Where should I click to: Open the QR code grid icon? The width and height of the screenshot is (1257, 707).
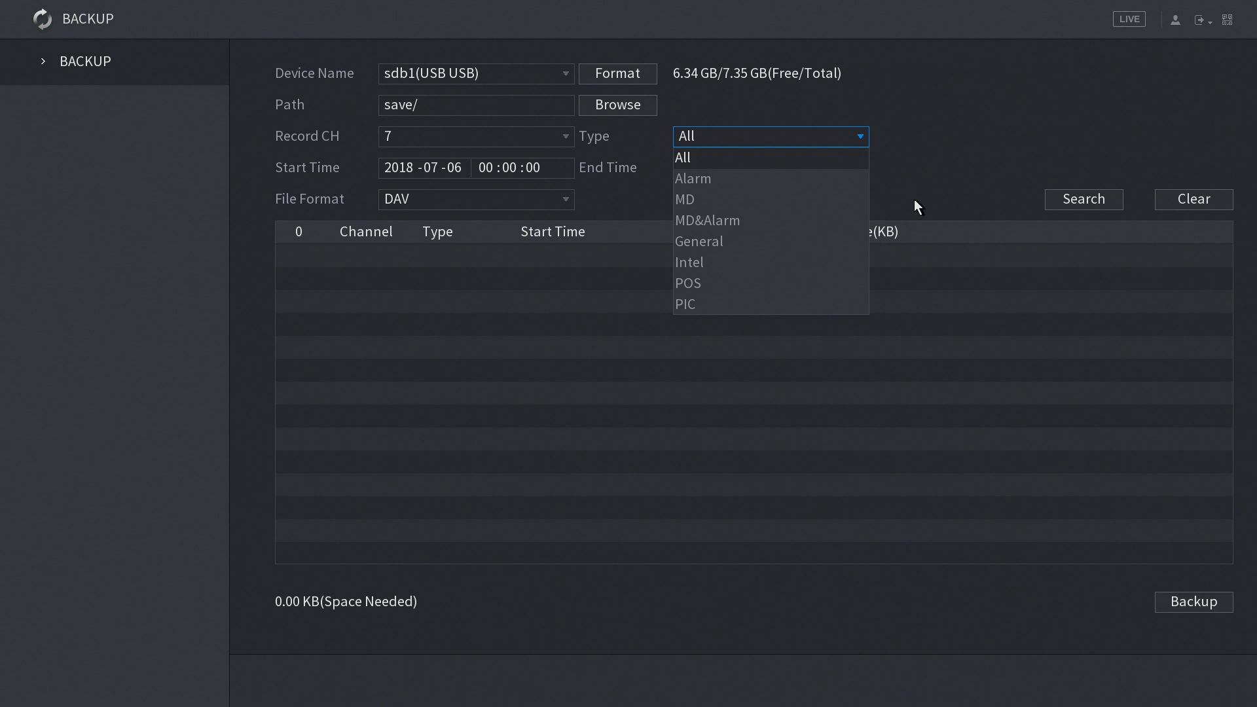[x=1228, y=20]
